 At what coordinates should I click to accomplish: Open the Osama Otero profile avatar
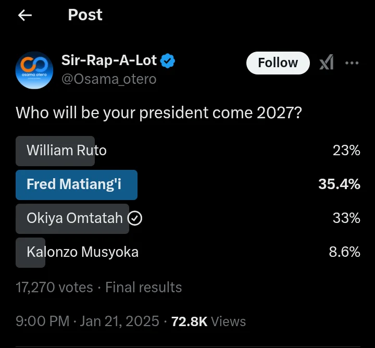34,70
